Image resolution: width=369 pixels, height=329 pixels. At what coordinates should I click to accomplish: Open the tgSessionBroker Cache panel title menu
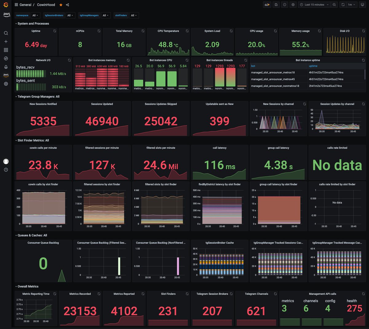point(220,243)
